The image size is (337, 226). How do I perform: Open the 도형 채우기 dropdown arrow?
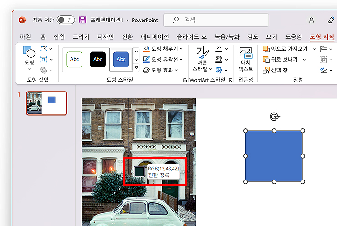pyautogui.click(x=181, y=49)
